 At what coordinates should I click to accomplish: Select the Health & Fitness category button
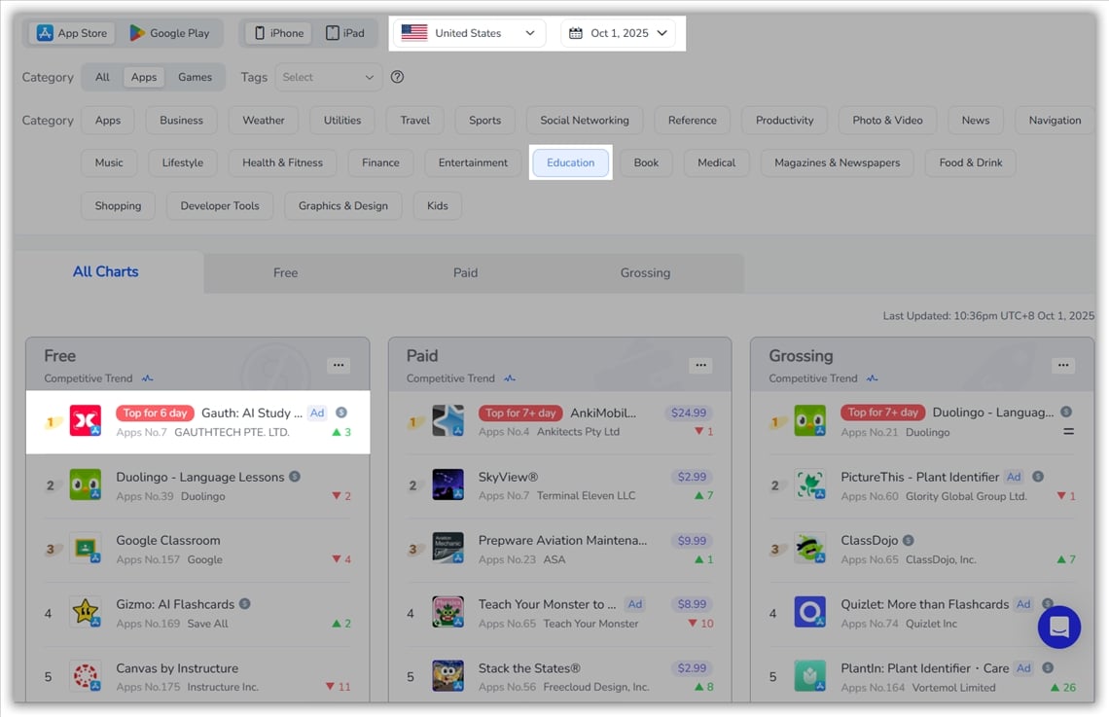click(x=282, y=162)
